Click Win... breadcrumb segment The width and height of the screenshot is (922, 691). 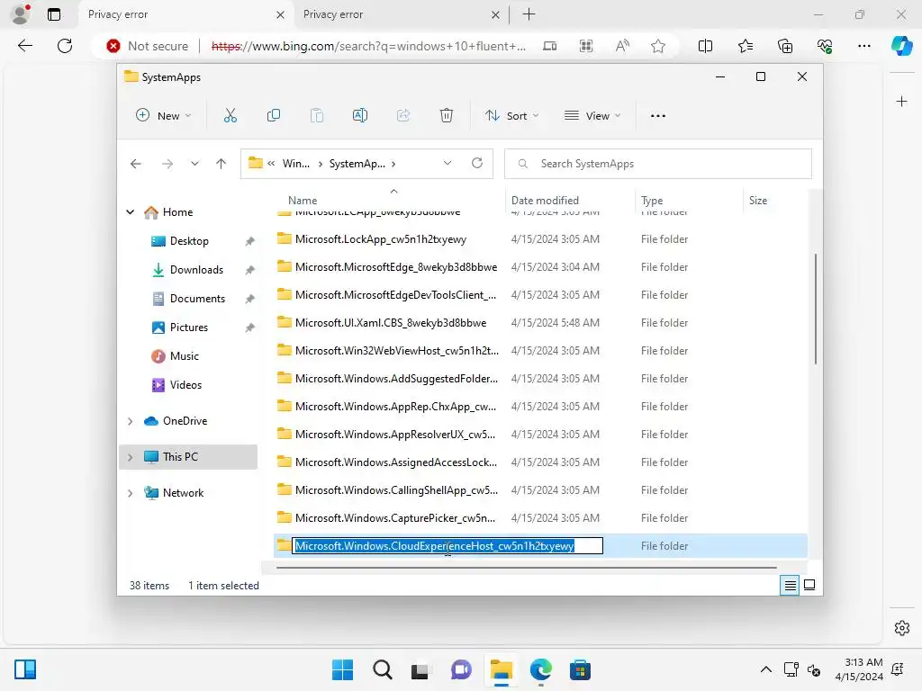click(x=295, y=164)
